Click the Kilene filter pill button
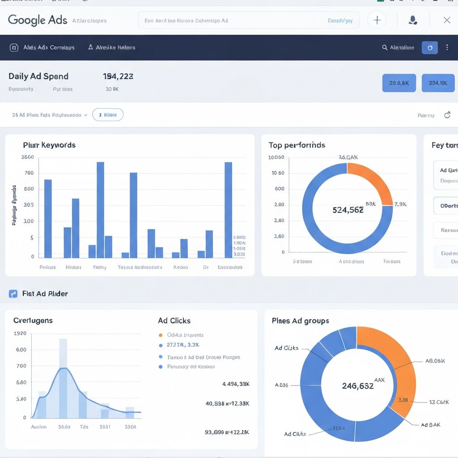 (x=108, y=115)
